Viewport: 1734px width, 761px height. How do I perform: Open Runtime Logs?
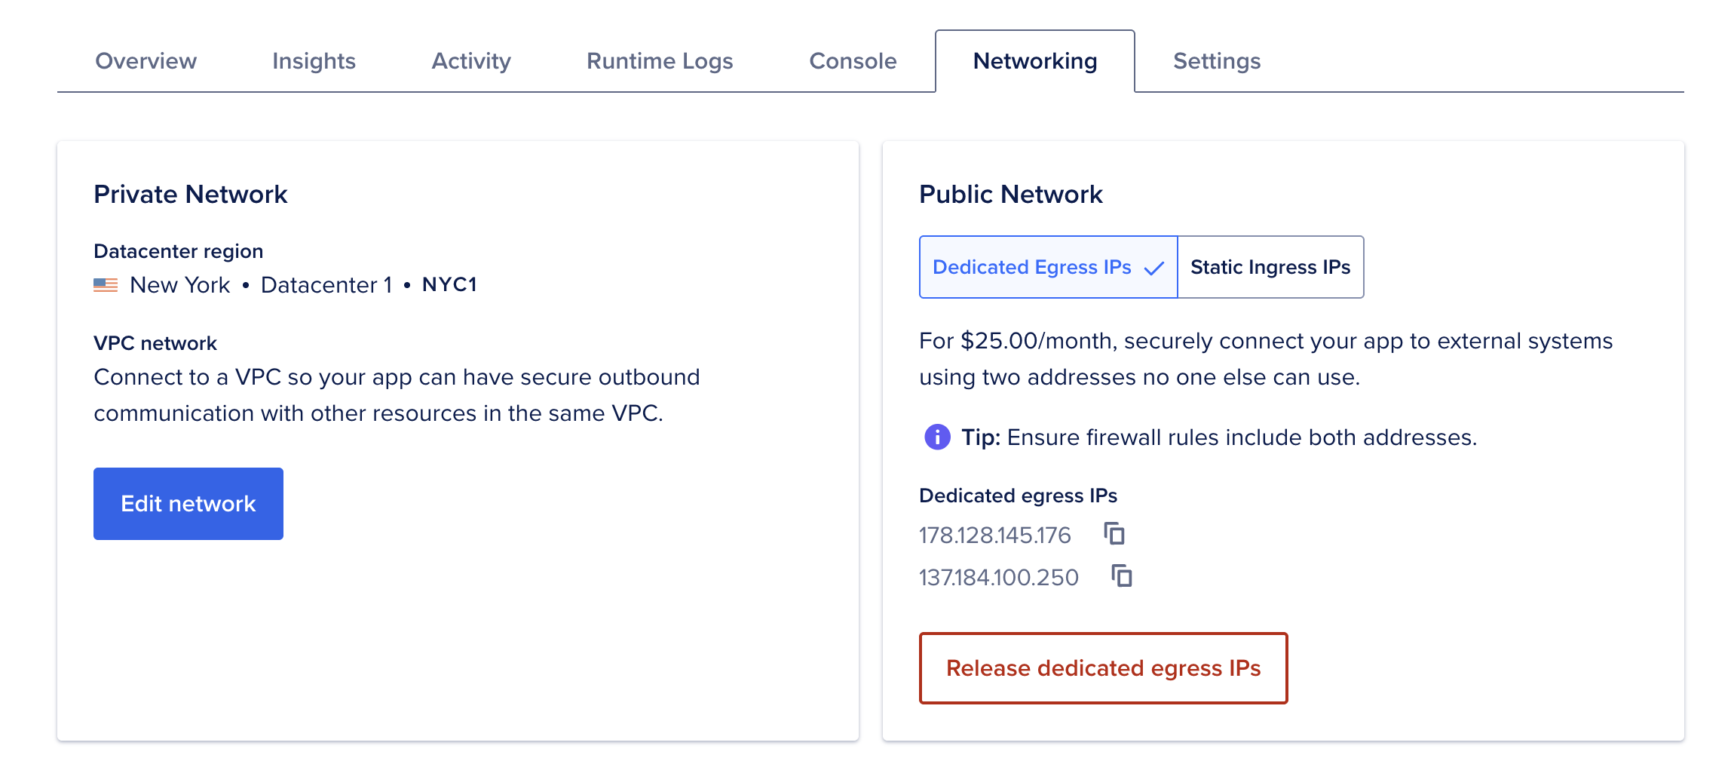point(660,61)
